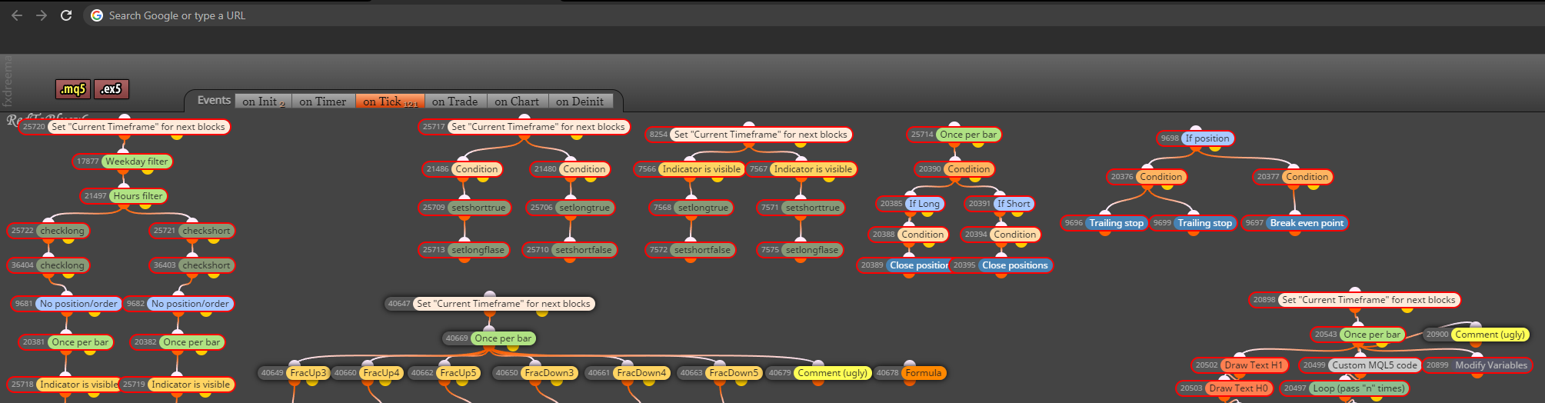The width and height of the screenshot is (1545, 403).
Task: Select block 25720 Set Current Timeframe
Action: [125, 127]
